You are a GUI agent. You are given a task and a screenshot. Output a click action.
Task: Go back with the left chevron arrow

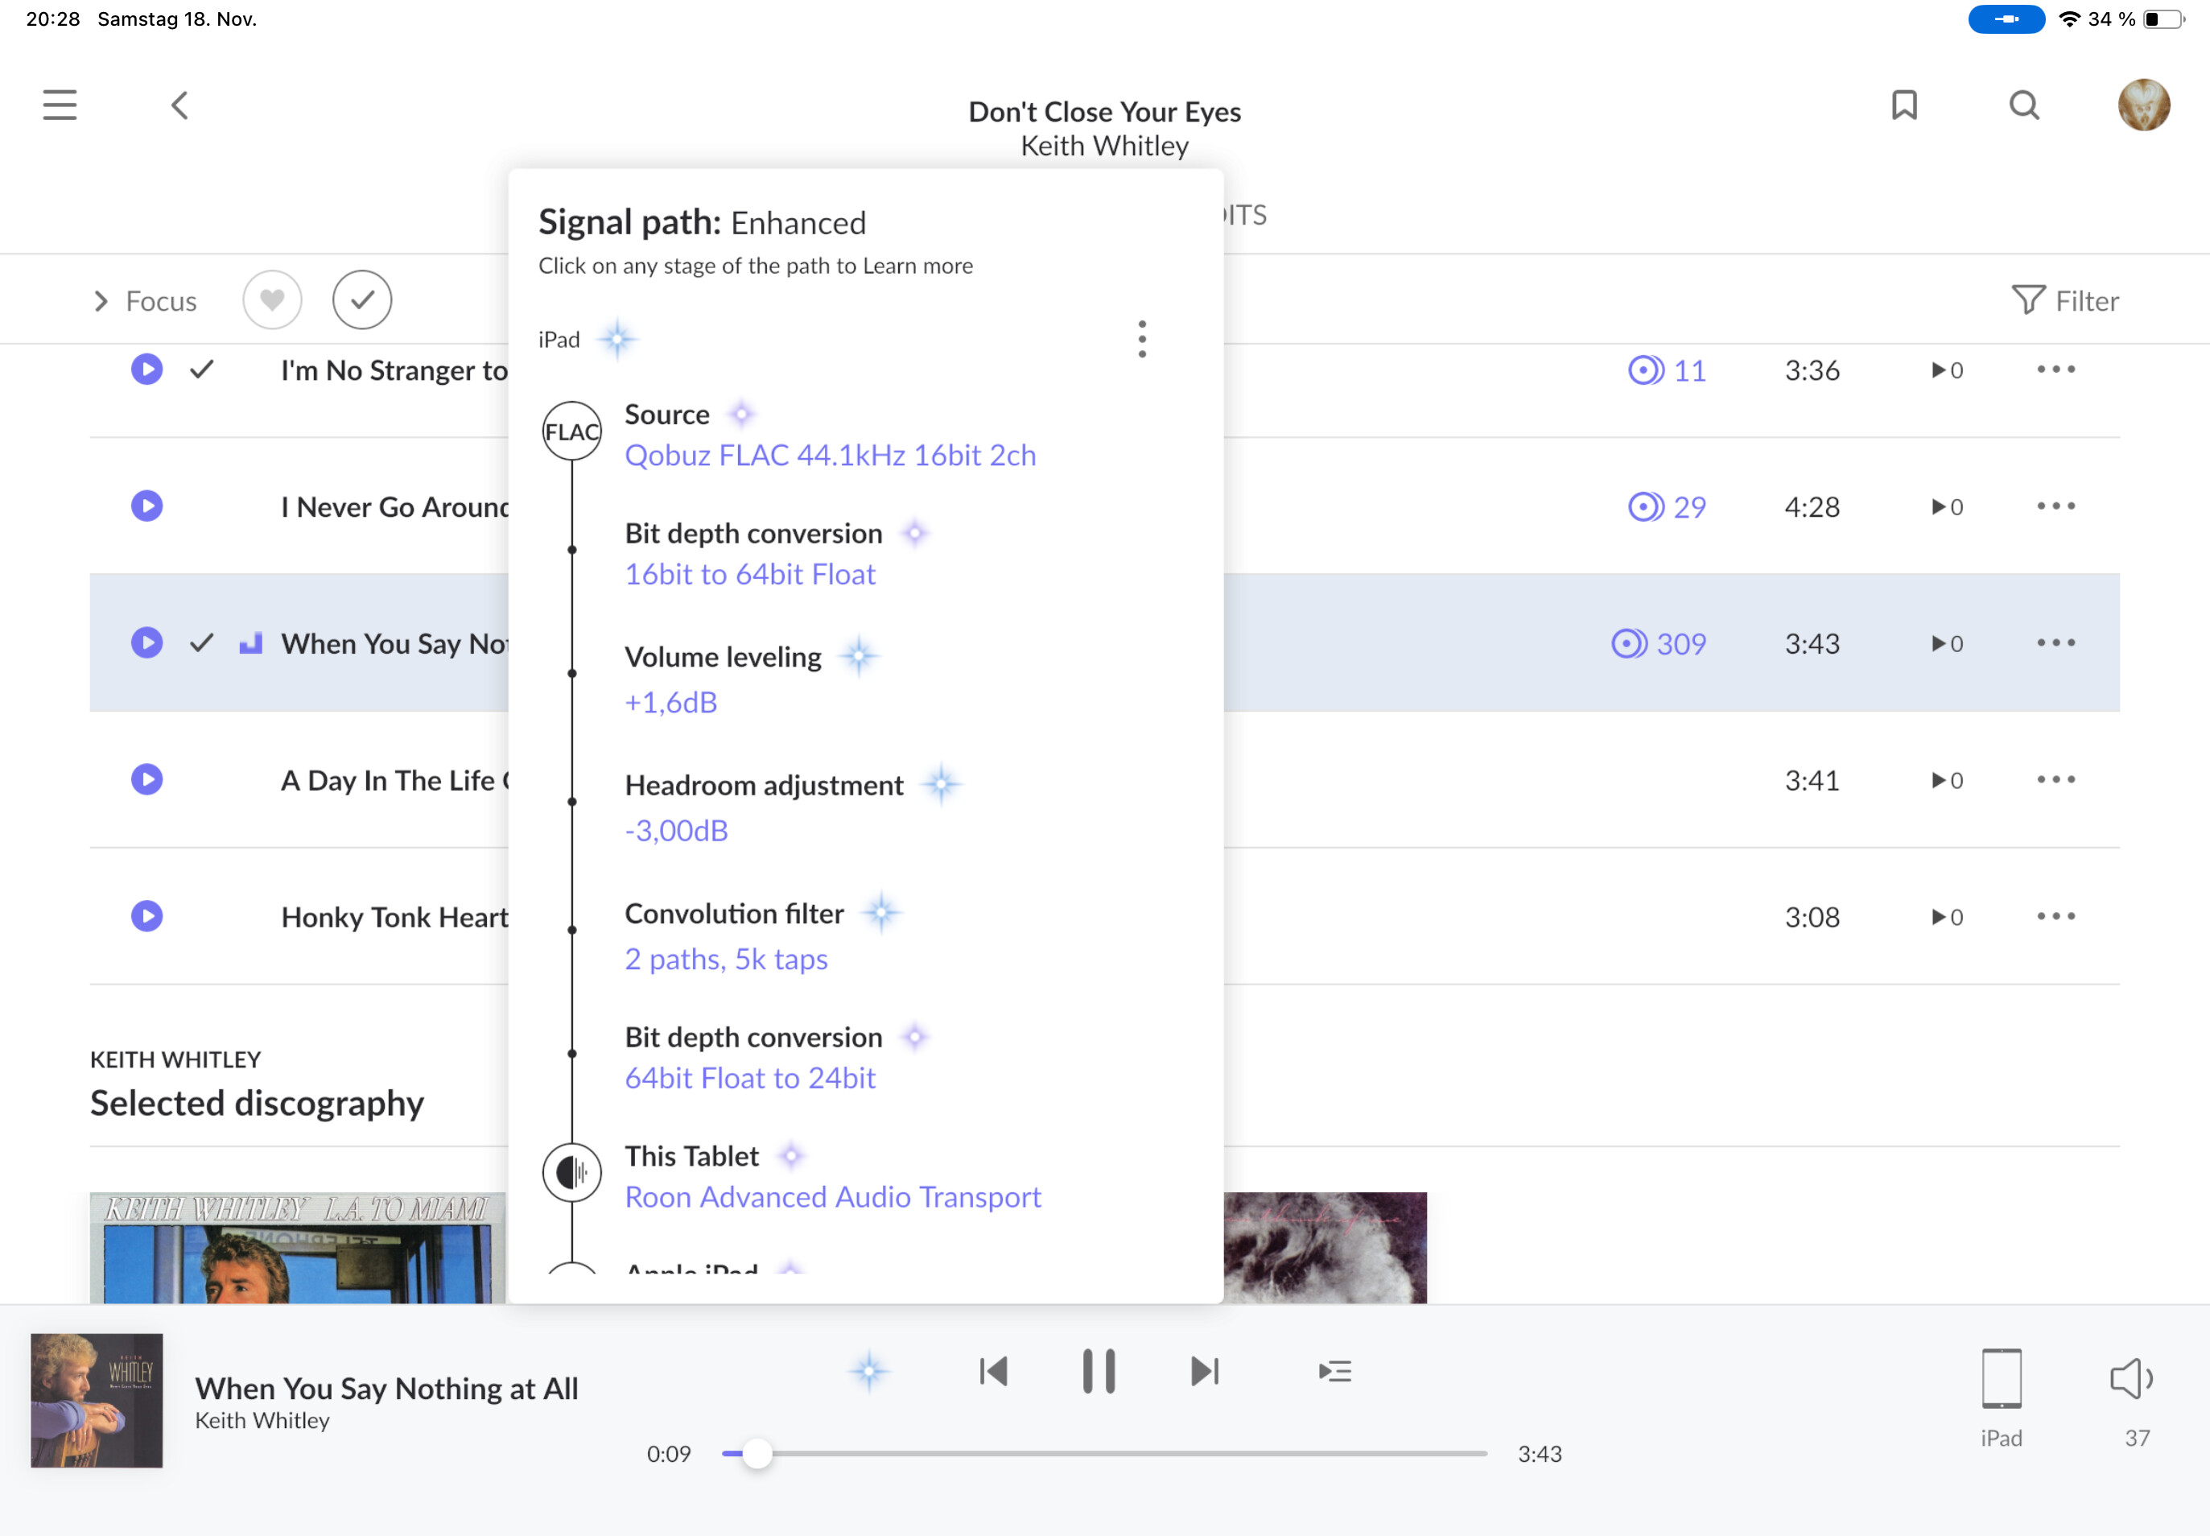tap(180, 105)
